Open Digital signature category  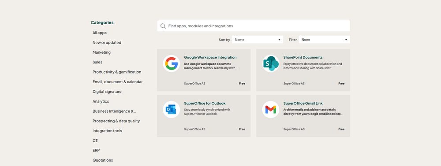point(107,92)
